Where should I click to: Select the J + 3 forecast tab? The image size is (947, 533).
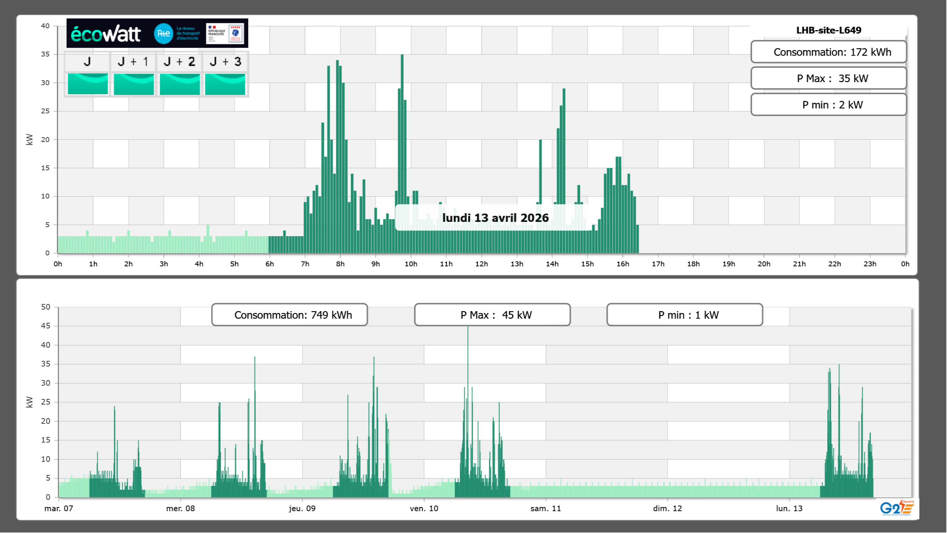[225, 62]
